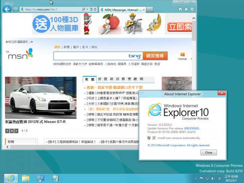Click the MSN butterfly logo
Viewport: 244px width, 183px height.
(x=20, y=54)
